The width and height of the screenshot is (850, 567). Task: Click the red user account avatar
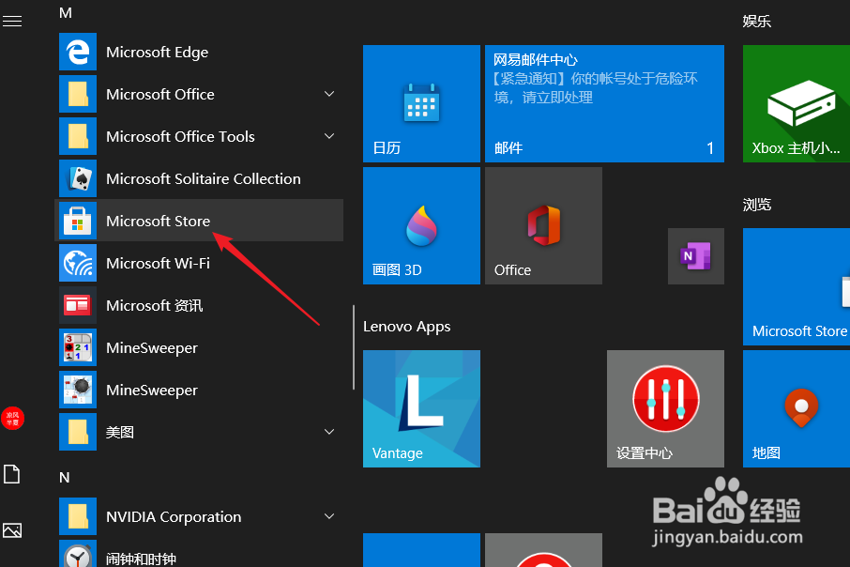(x=12, y=419)
